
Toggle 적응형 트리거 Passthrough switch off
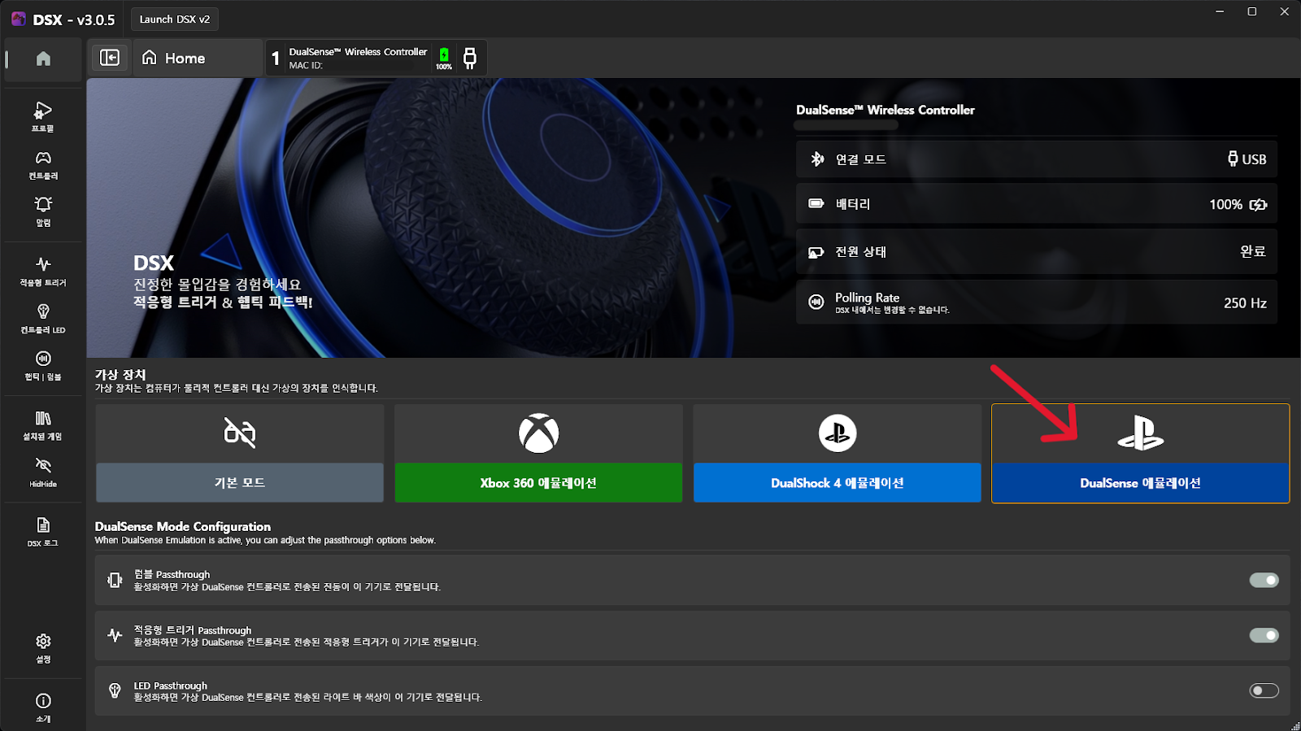(1264, 635)
